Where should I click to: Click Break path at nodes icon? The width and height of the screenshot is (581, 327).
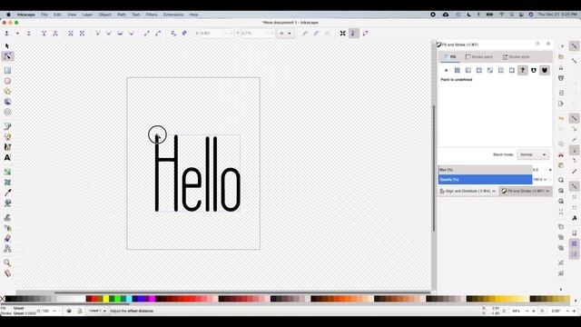pos(55,34)
